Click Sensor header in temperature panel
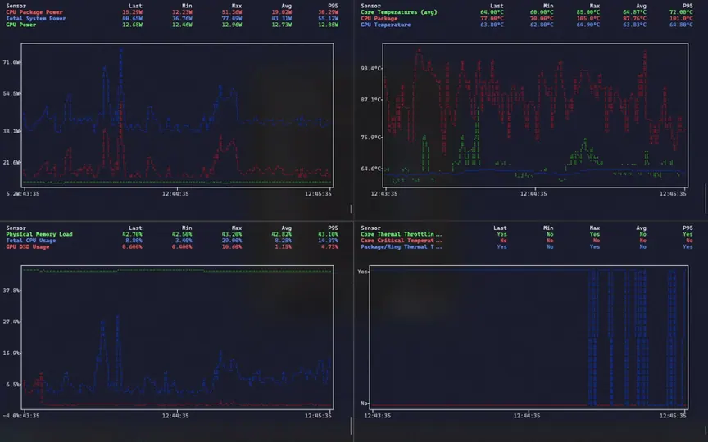Viewport: 708px width, 442px height. click(x=370, y=6)
